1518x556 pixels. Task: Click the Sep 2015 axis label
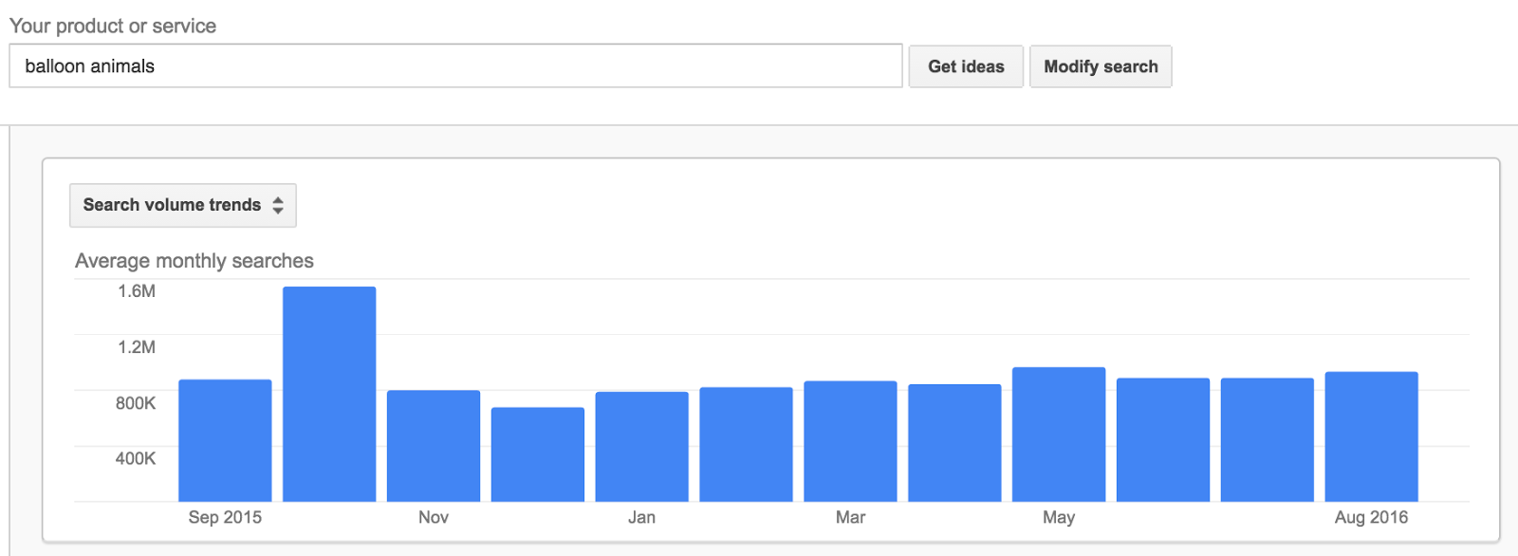point(225,517)
